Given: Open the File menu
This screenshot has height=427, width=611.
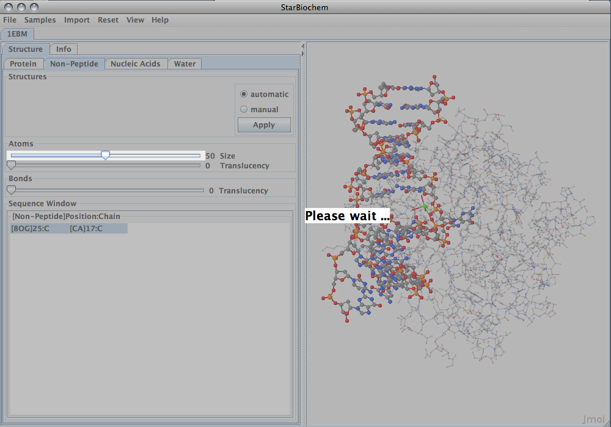Looking at the screenshot, I should point(10,20).
